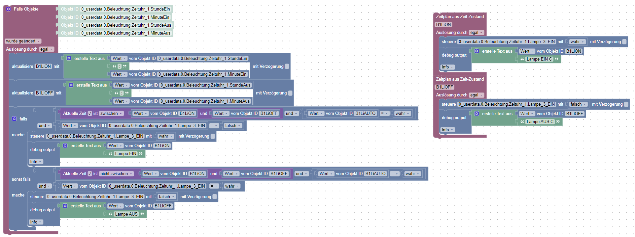Open 'falsch' dropdown above the 'Lampe AUS' debug output
635x237 pixels.
(x=166, y=197)
